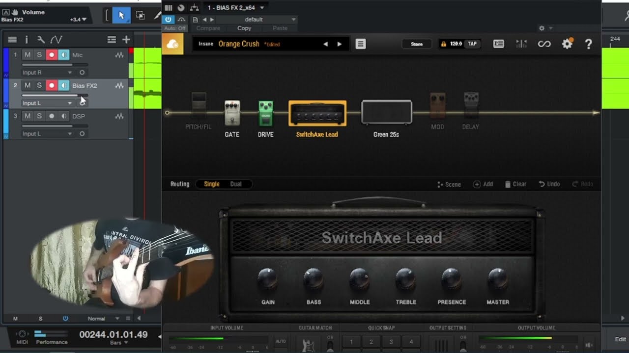Screen dimensions: 629x353
Task: Open the infinity looper icon
Action: tap(544, 44)
